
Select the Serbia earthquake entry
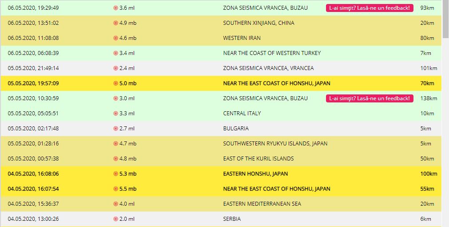tap(233, 219)
